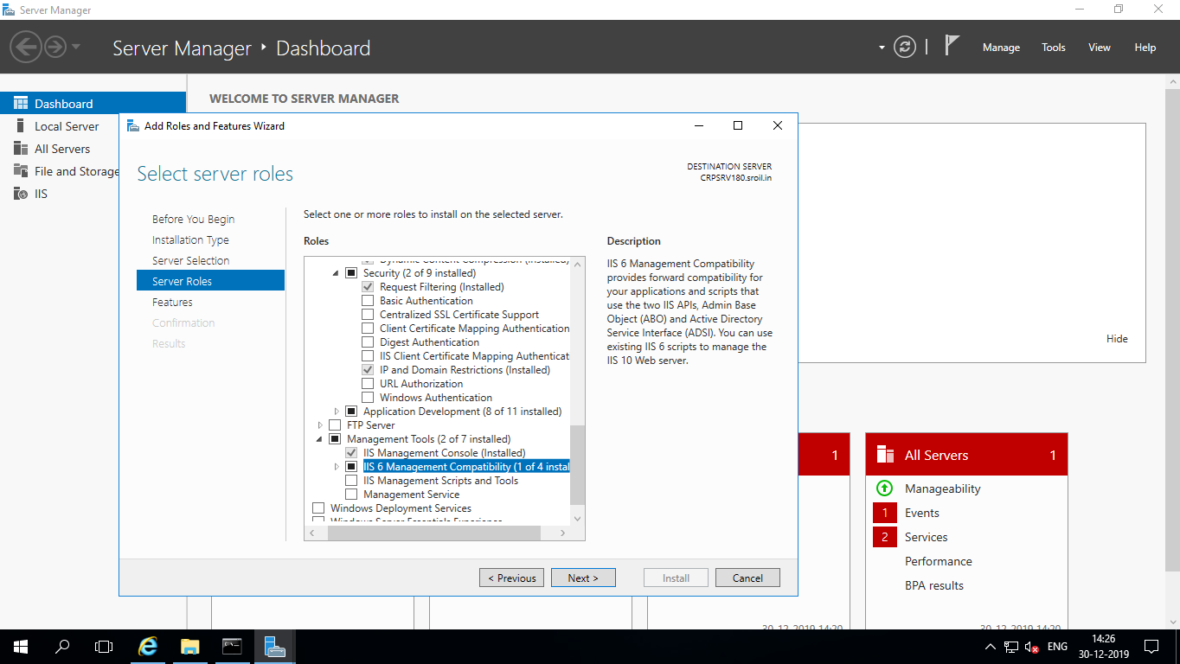Screen dimensions: 1180x664
Task: Toggle Application Development checkbox
Action: click(351, 412)
